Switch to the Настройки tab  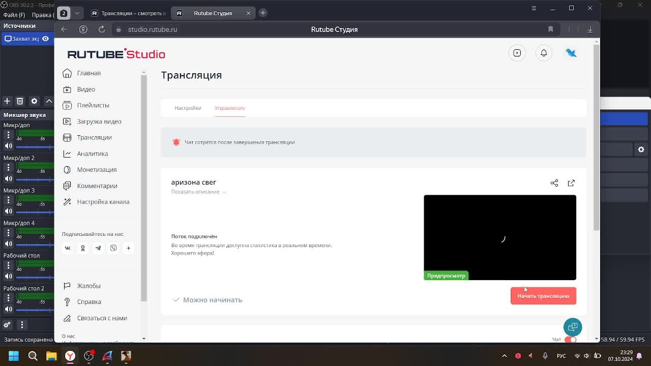(x=188, y=108)
